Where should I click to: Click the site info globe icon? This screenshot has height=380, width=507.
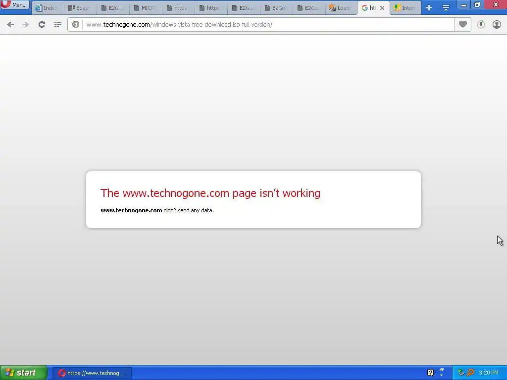coord(76,25)
